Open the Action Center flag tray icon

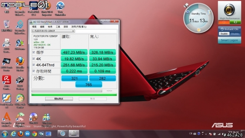pyautogui.click(x=210, y=134)
